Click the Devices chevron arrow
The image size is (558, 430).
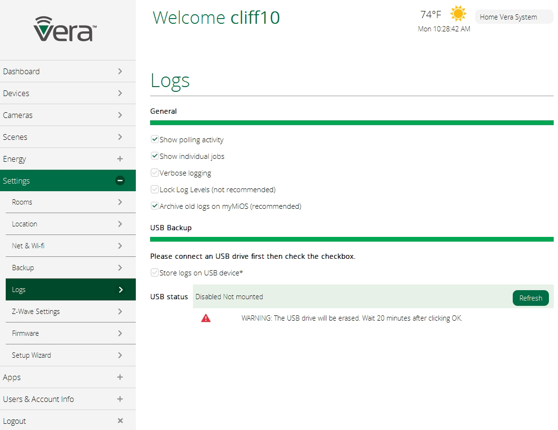tap(120, 93)
